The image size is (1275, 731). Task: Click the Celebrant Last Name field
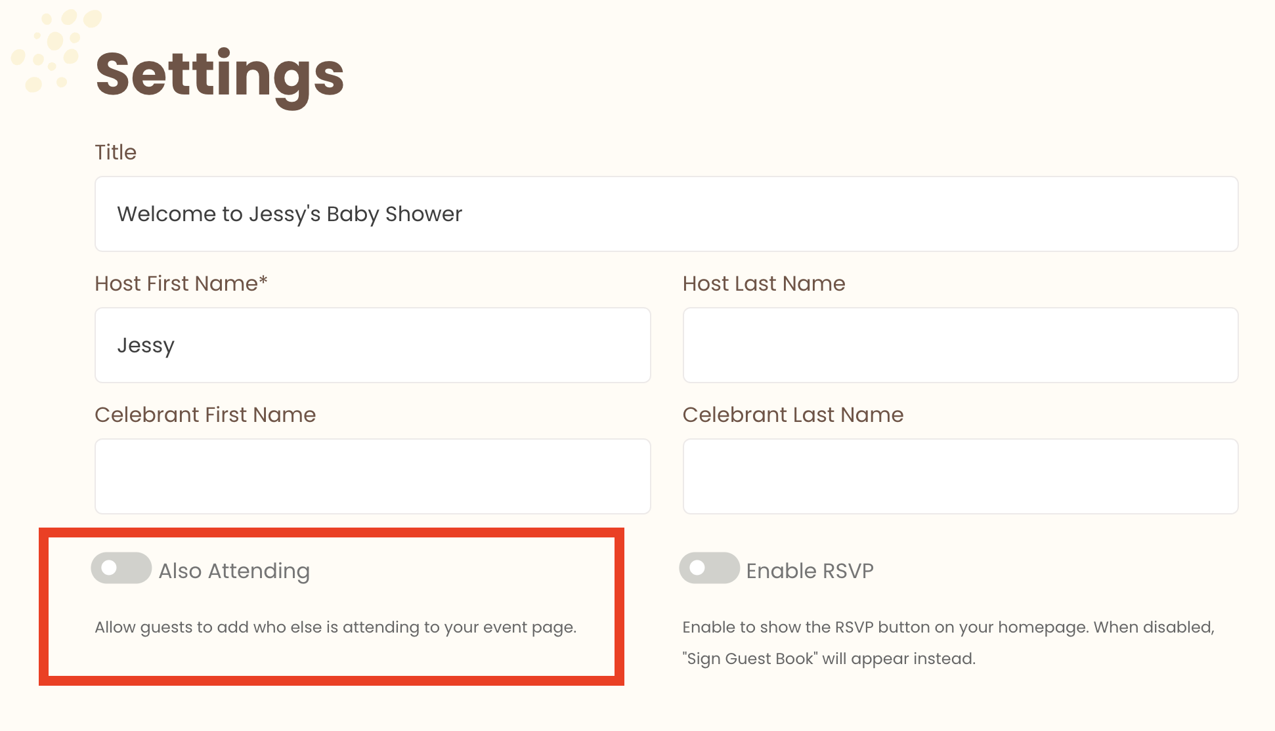point(960,476)
